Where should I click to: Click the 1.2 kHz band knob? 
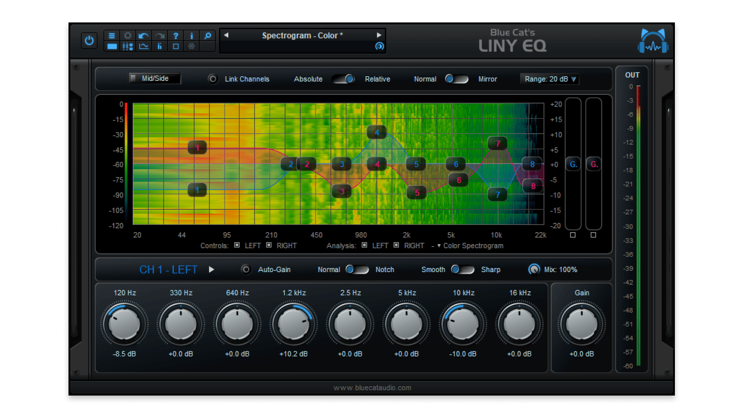coord(293,324)
